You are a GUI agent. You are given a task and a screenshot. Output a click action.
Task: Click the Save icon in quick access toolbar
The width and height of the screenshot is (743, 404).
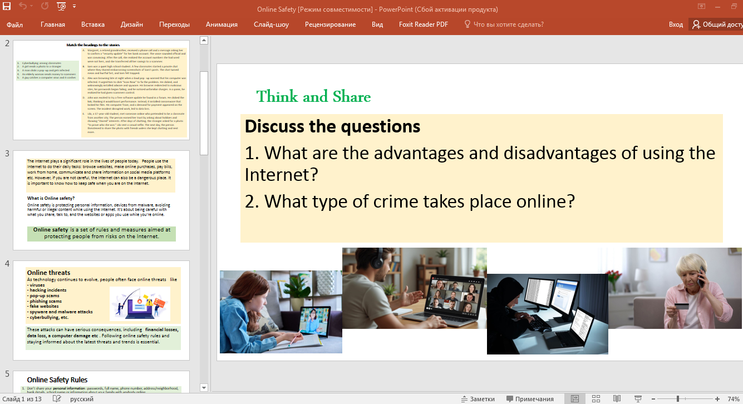(x=7, y=7)
